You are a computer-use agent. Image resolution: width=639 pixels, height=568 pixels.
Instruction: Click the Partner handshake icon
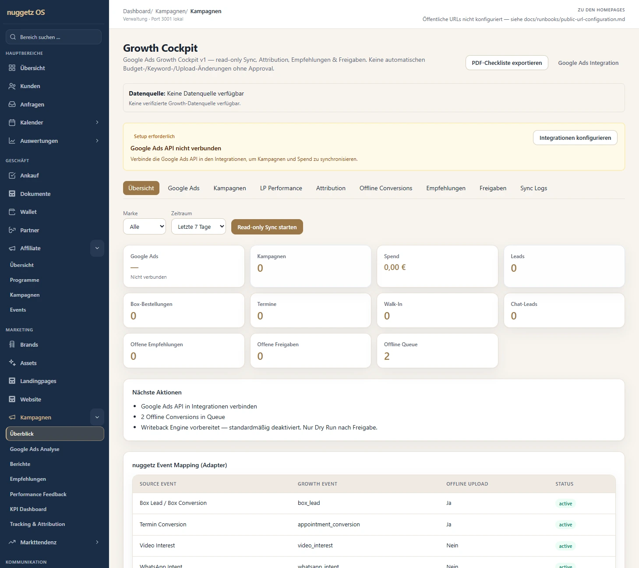click(12, 230)
